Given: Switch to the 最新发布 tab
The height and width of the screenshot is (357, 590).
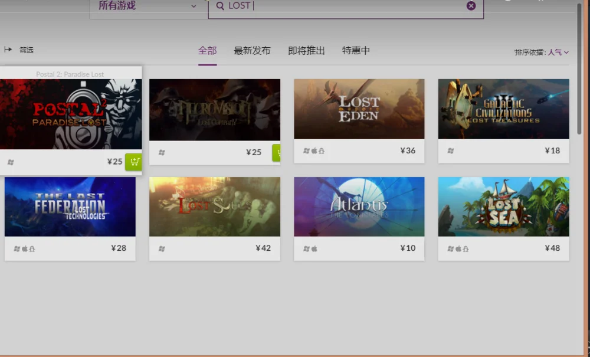Looking at the screenshot, I should [252, 51].
